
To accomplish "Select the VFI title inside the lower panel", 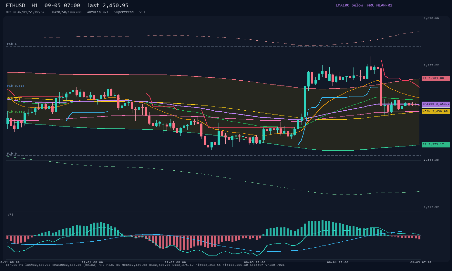I will [x=11, y=215].
